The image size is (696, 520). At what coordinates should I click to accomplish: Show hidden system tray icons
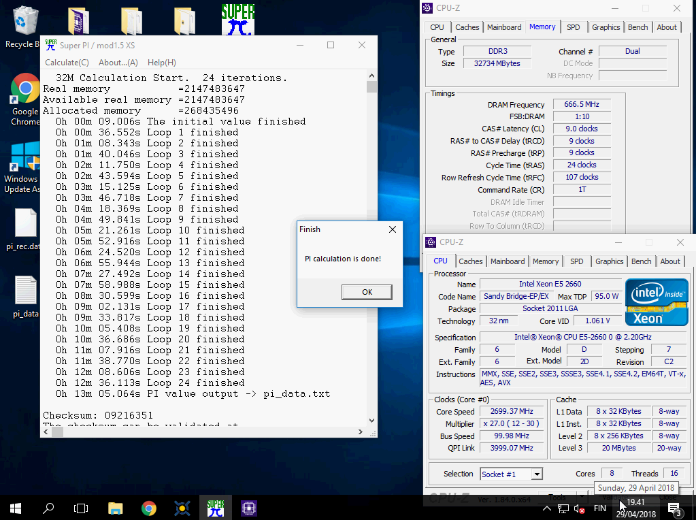547,508
